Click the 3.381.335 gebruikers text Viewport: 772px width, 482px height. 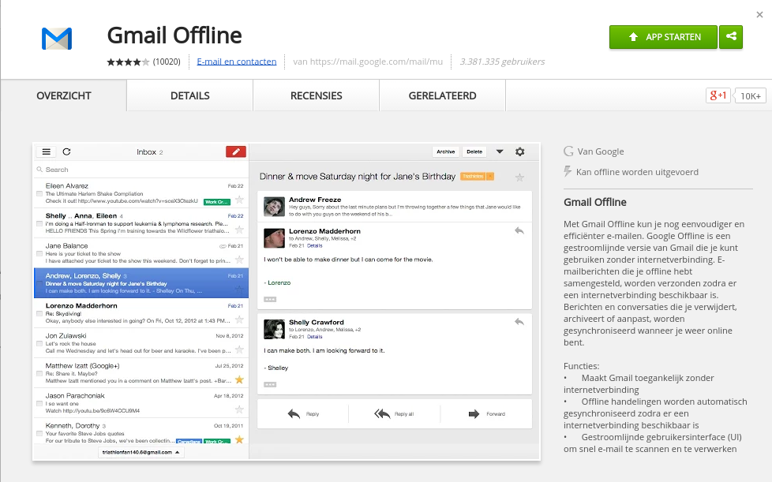[502, 62]
